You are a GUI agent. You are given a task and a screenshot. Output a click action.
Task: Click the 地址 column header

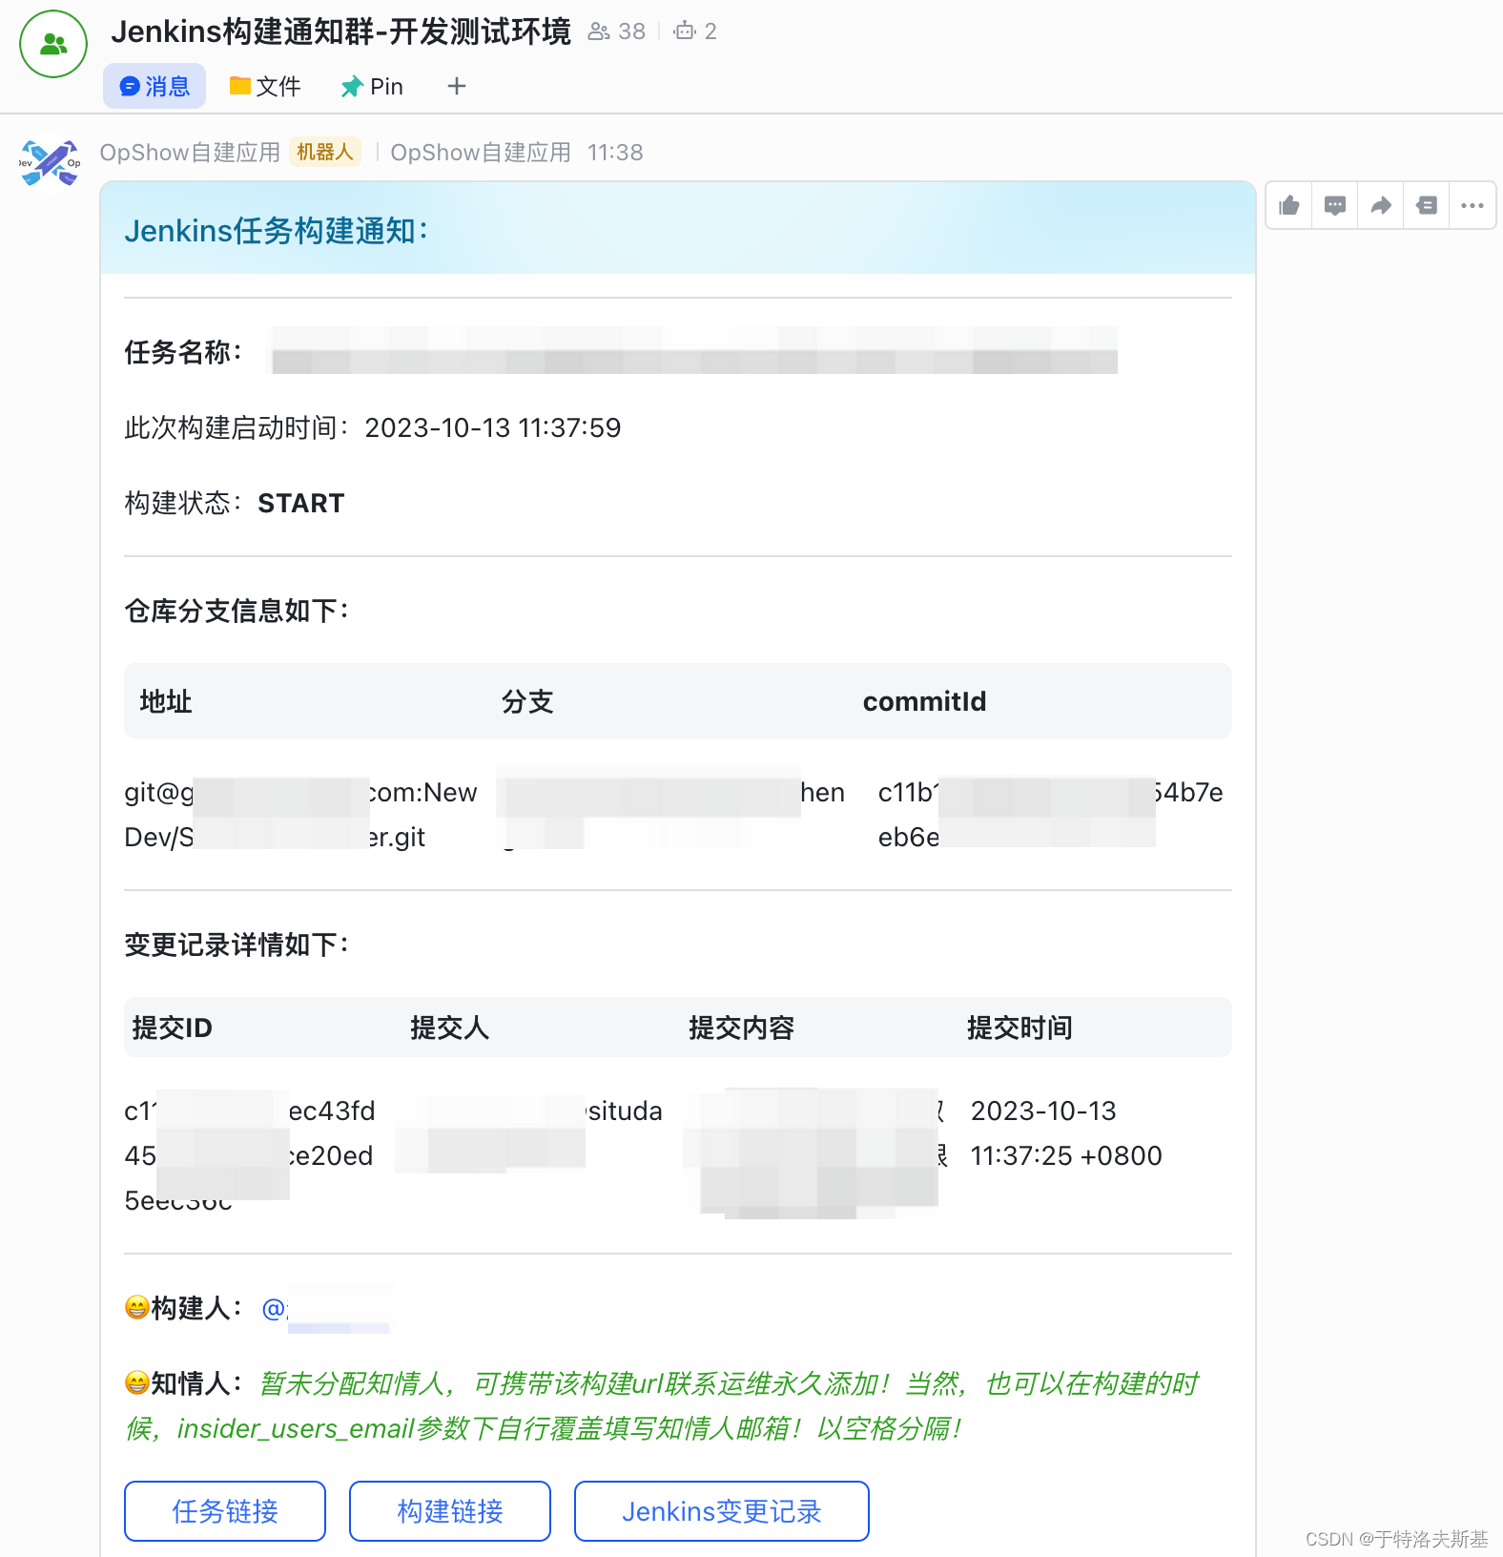(x=166, y=702)
